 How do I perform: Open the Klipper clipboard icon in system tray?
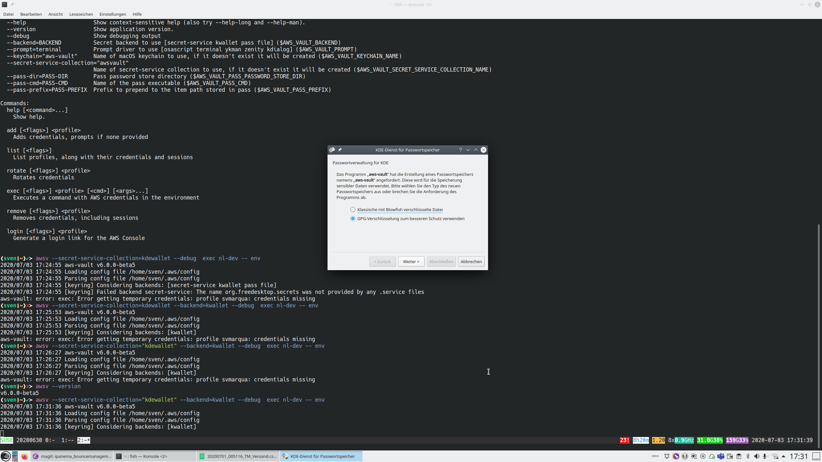[x=739, y=456]
